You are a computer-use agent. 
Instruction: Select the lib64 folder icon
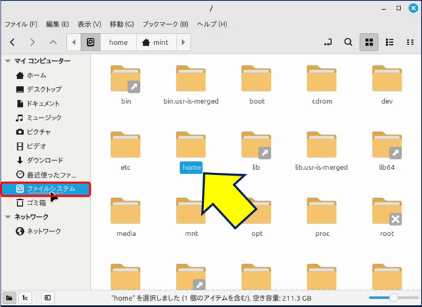(387, 145)
